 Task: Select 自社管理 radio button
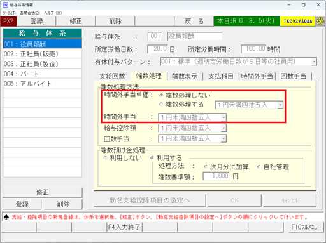click(259, 167)
